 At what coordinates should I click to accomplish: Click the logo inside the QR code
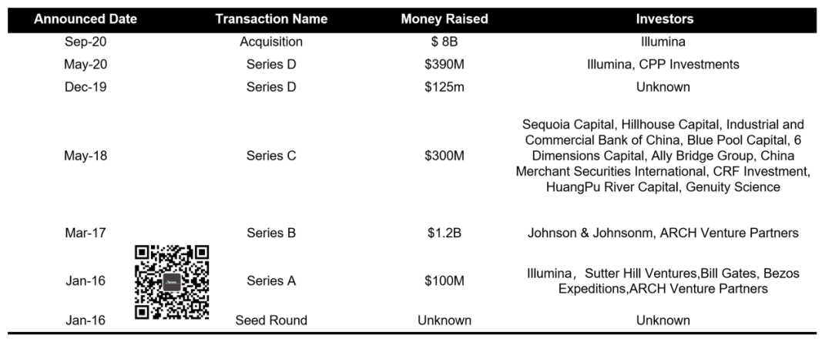click(x=172, y=282)
